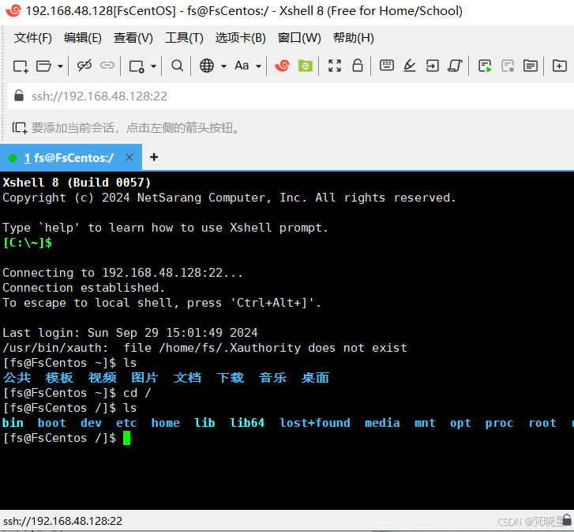Image resolution: width=574 pixels, height=532 pixels.
Task: Open the 文件(F) menu
Action: 33,38
